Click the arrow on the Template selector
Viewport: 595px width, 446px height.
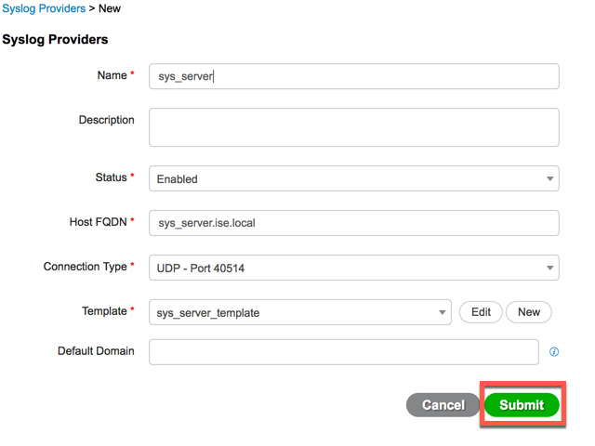tap(443, 312)
